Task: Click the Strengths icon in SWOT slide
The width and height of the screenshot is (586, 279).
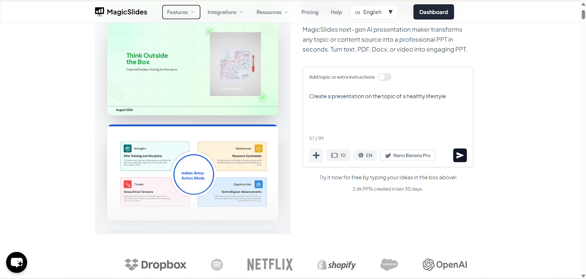Action: pos(127,148)
